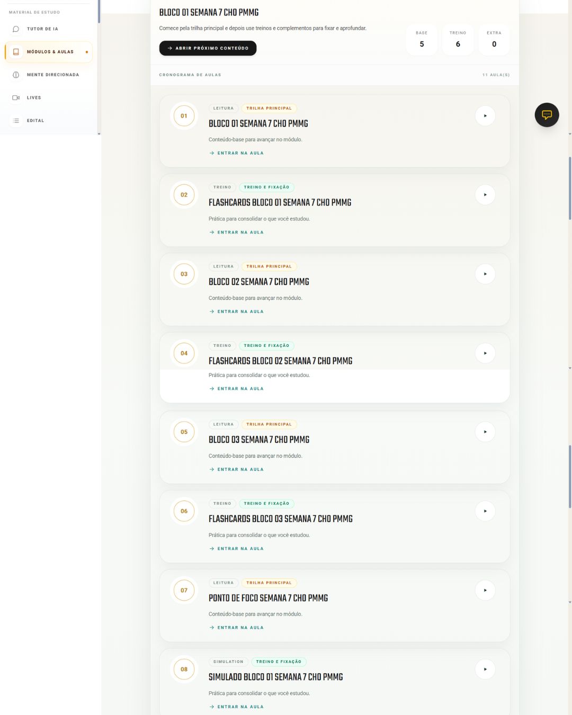This screenshot has height=715, width=572.
Task: Click Trilha Principal tag on lesson 05
Action: coord(269,424)
